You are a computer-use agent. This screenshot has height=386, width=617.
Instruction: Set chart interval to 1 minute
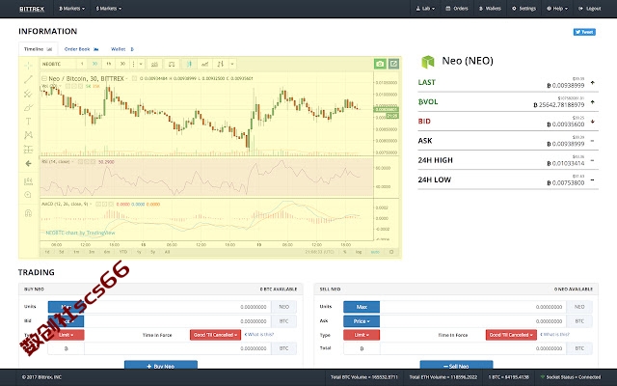pos(82,64)
